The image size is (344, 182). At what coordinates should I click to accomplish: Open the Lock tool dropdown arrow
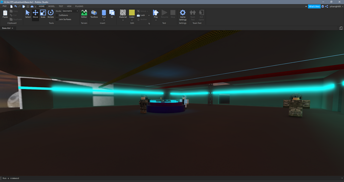pos(149,15)
